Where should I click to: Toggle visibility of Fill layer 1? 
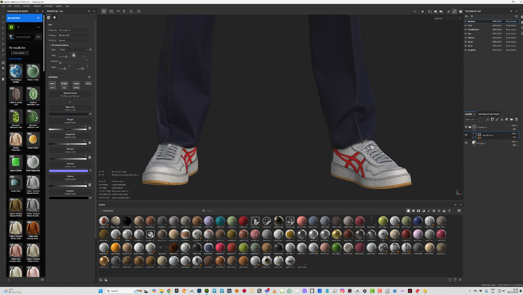[466, 143]
